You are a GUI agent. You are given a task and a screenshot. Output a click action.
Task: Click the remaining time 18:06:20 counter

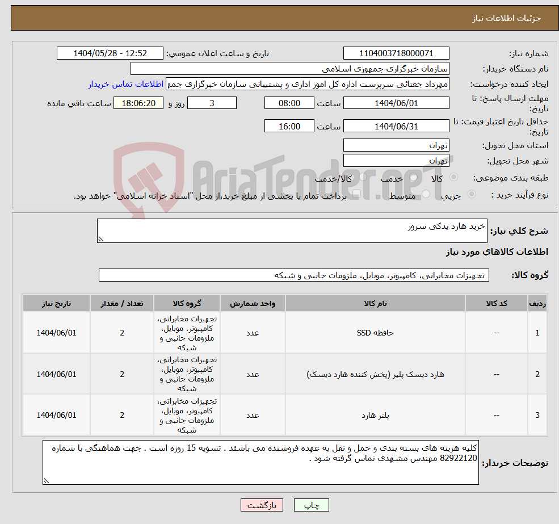click(x=138, y=103)
